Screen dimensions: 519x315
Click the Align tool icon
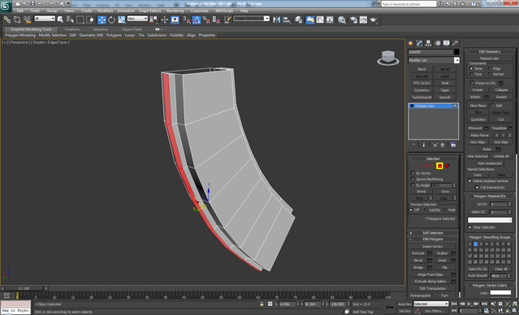coord(287,19)
